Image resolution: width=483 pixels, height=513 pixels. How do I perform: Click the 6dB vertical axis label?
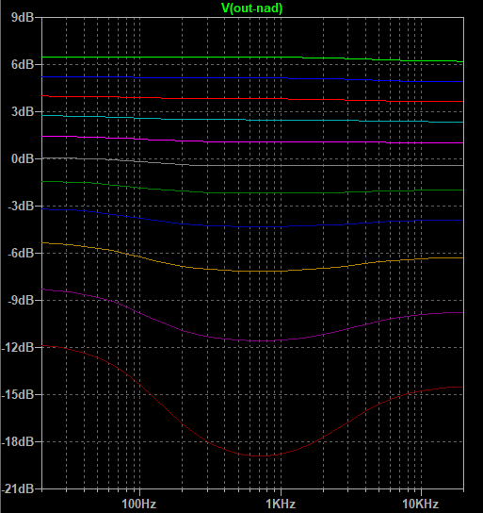coord(23,64)
